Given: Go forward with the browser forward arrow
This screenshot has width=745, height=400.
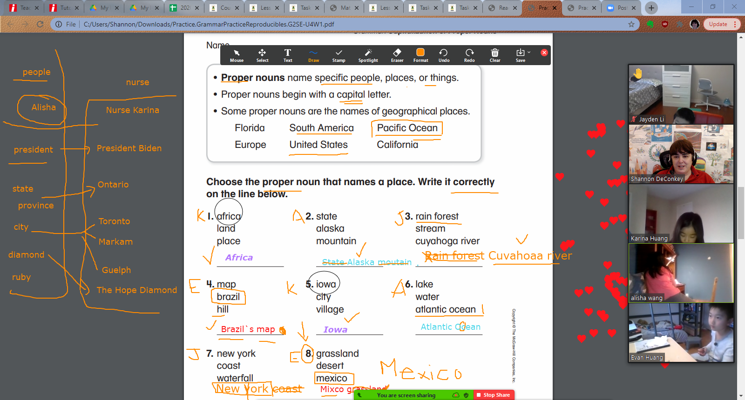Looking at the screenshot, I should (25, 24).
